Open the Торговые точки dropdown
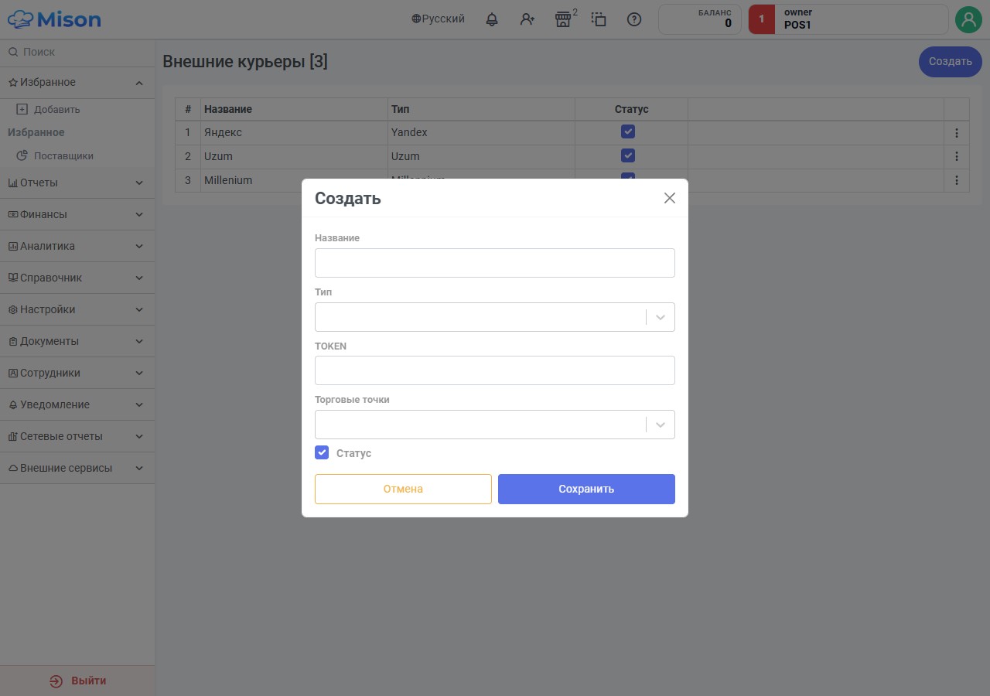The image size is (990, 696). click(x=495, y=425)
